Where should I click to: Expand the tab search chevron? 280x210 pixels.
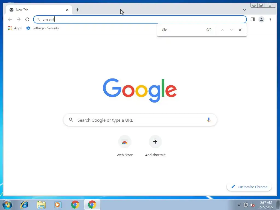244,10
